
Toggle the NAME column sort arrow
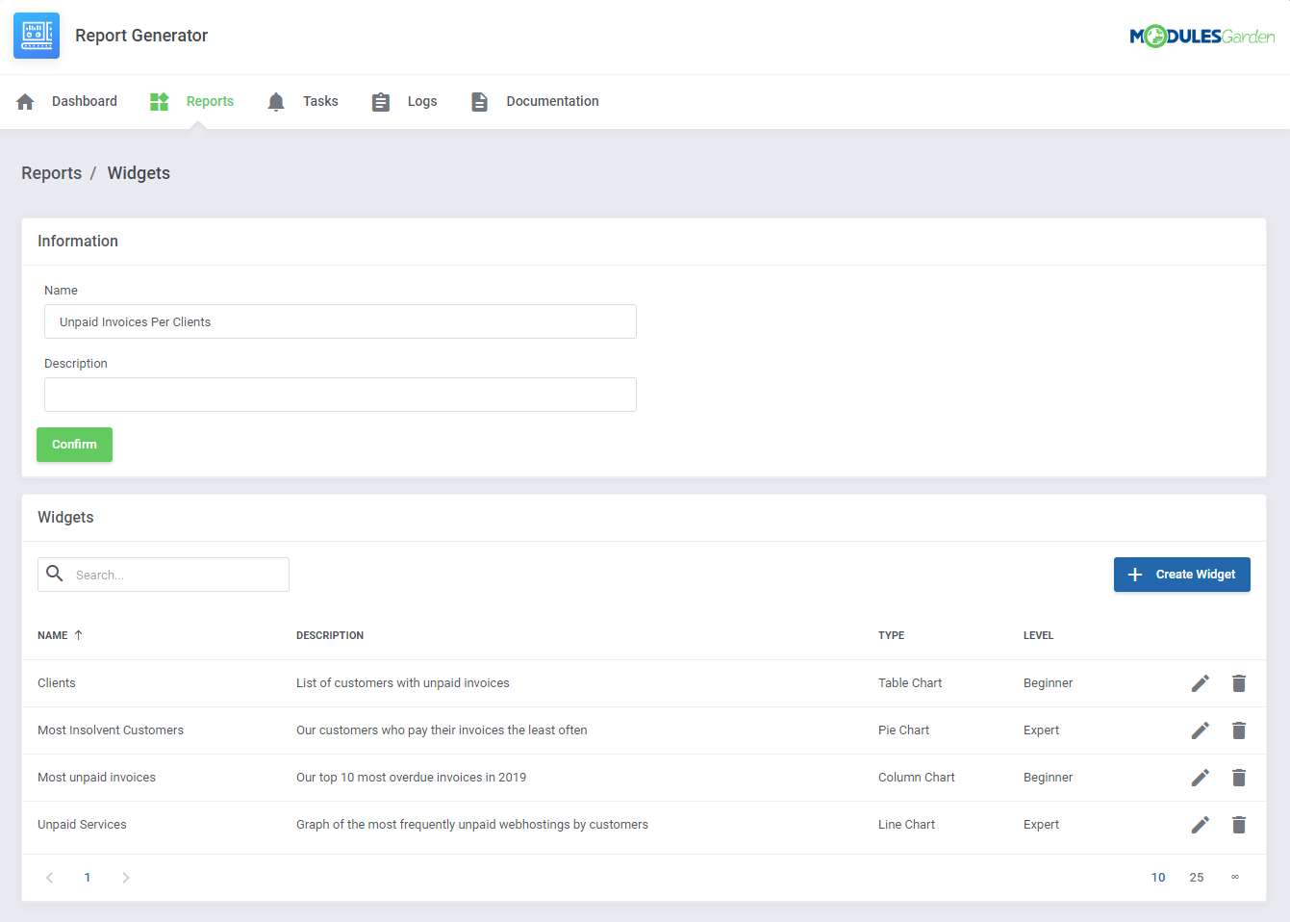tap(78, 634)
